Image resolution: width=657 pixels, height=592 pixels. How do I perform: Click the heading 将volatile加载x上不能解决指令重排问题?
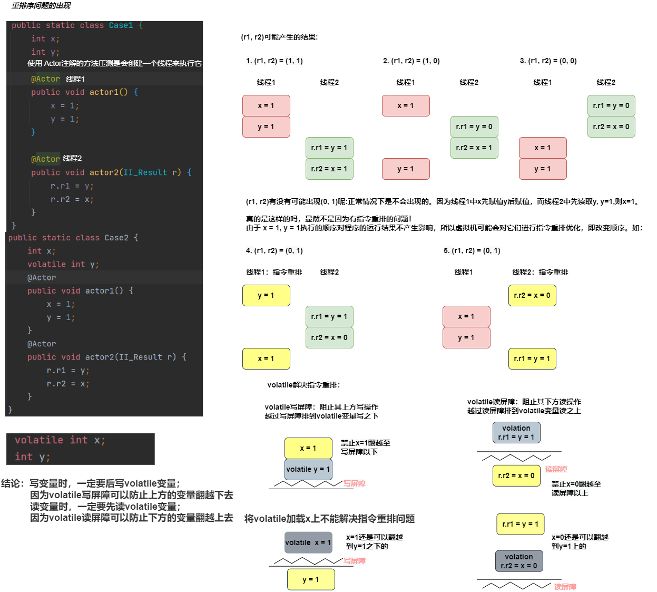(329, 519)
